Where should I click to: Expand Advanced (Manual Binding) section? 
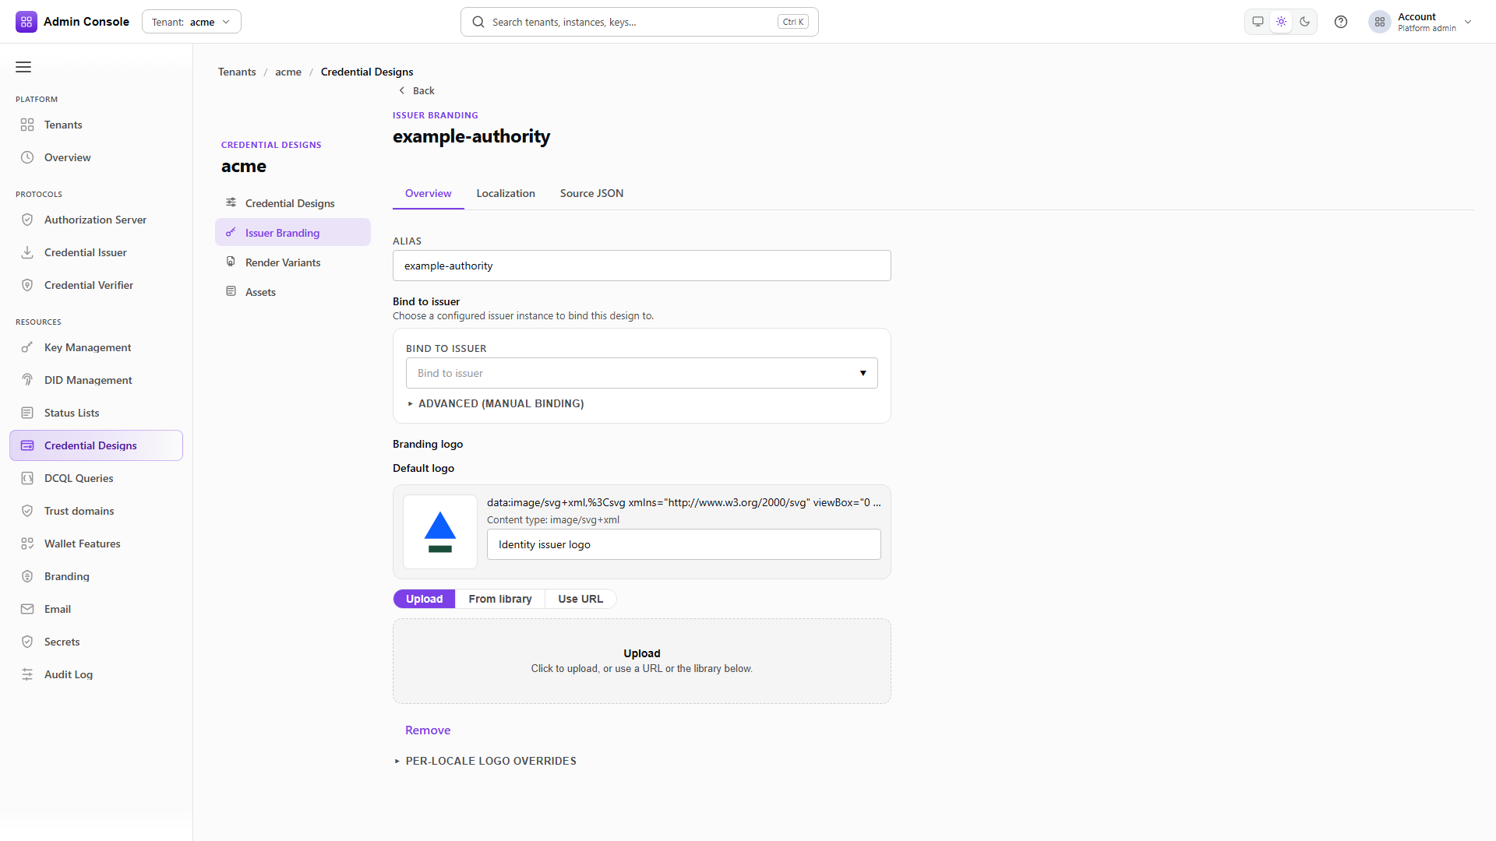point(496,403)
